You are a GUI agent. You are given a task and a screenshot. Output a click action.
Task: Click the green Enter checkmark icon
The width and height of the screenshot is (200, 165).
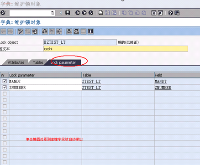coord(3,13)
